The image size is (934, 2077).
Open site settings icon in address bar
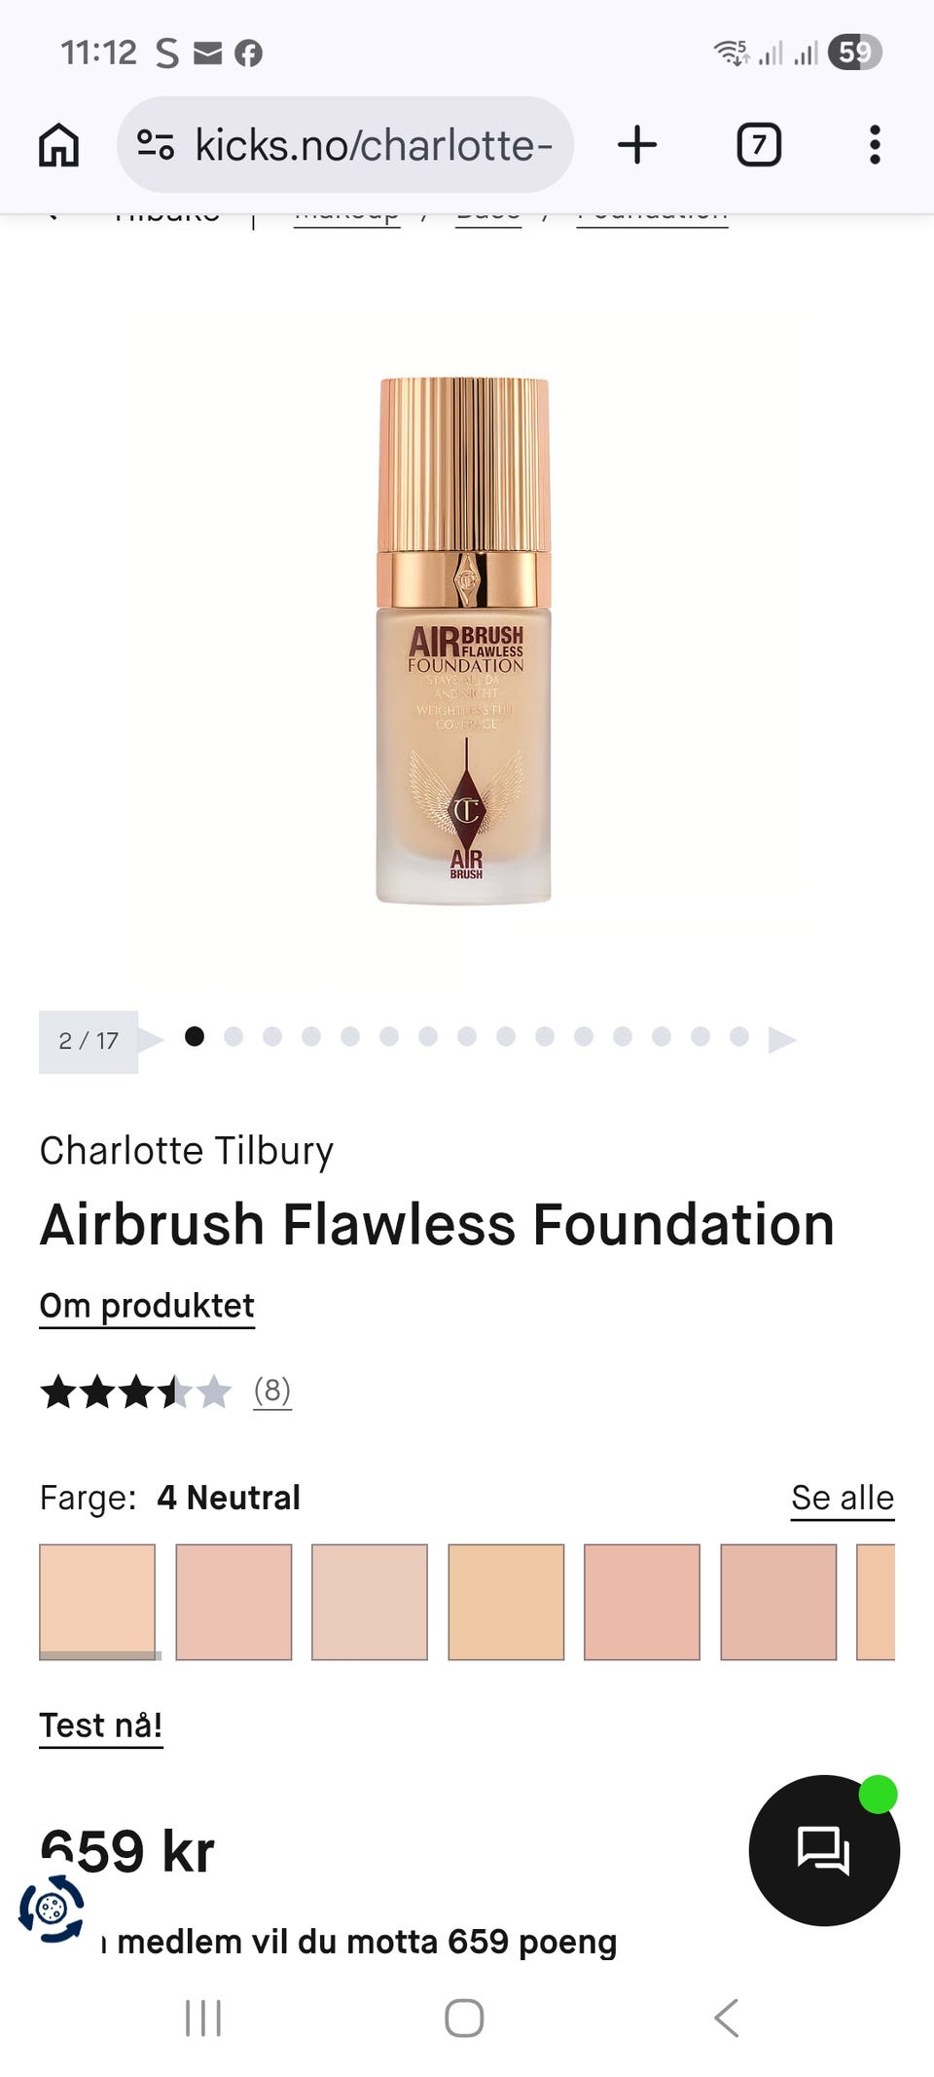coord(155,145)
